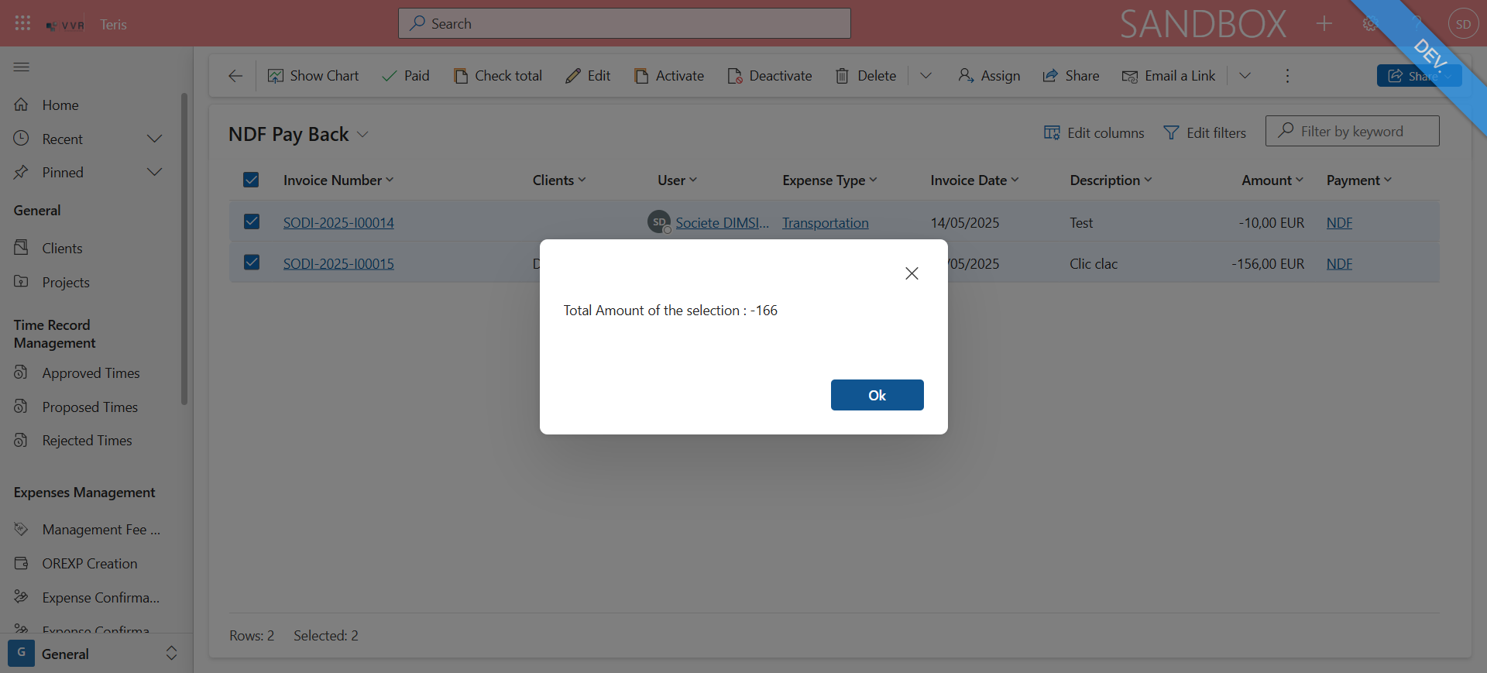Click the Deactivate command

770,76
